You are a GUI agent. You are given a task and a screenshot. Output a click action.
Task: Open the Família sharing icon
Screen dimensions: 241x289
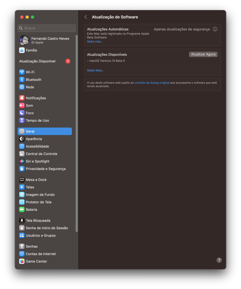click(22, 50)
